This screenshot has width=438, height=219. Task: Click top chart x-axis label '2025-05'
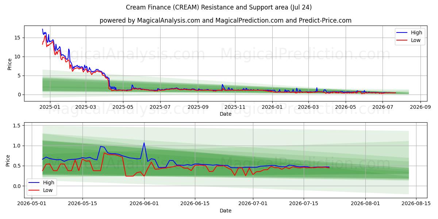point(123,107)
